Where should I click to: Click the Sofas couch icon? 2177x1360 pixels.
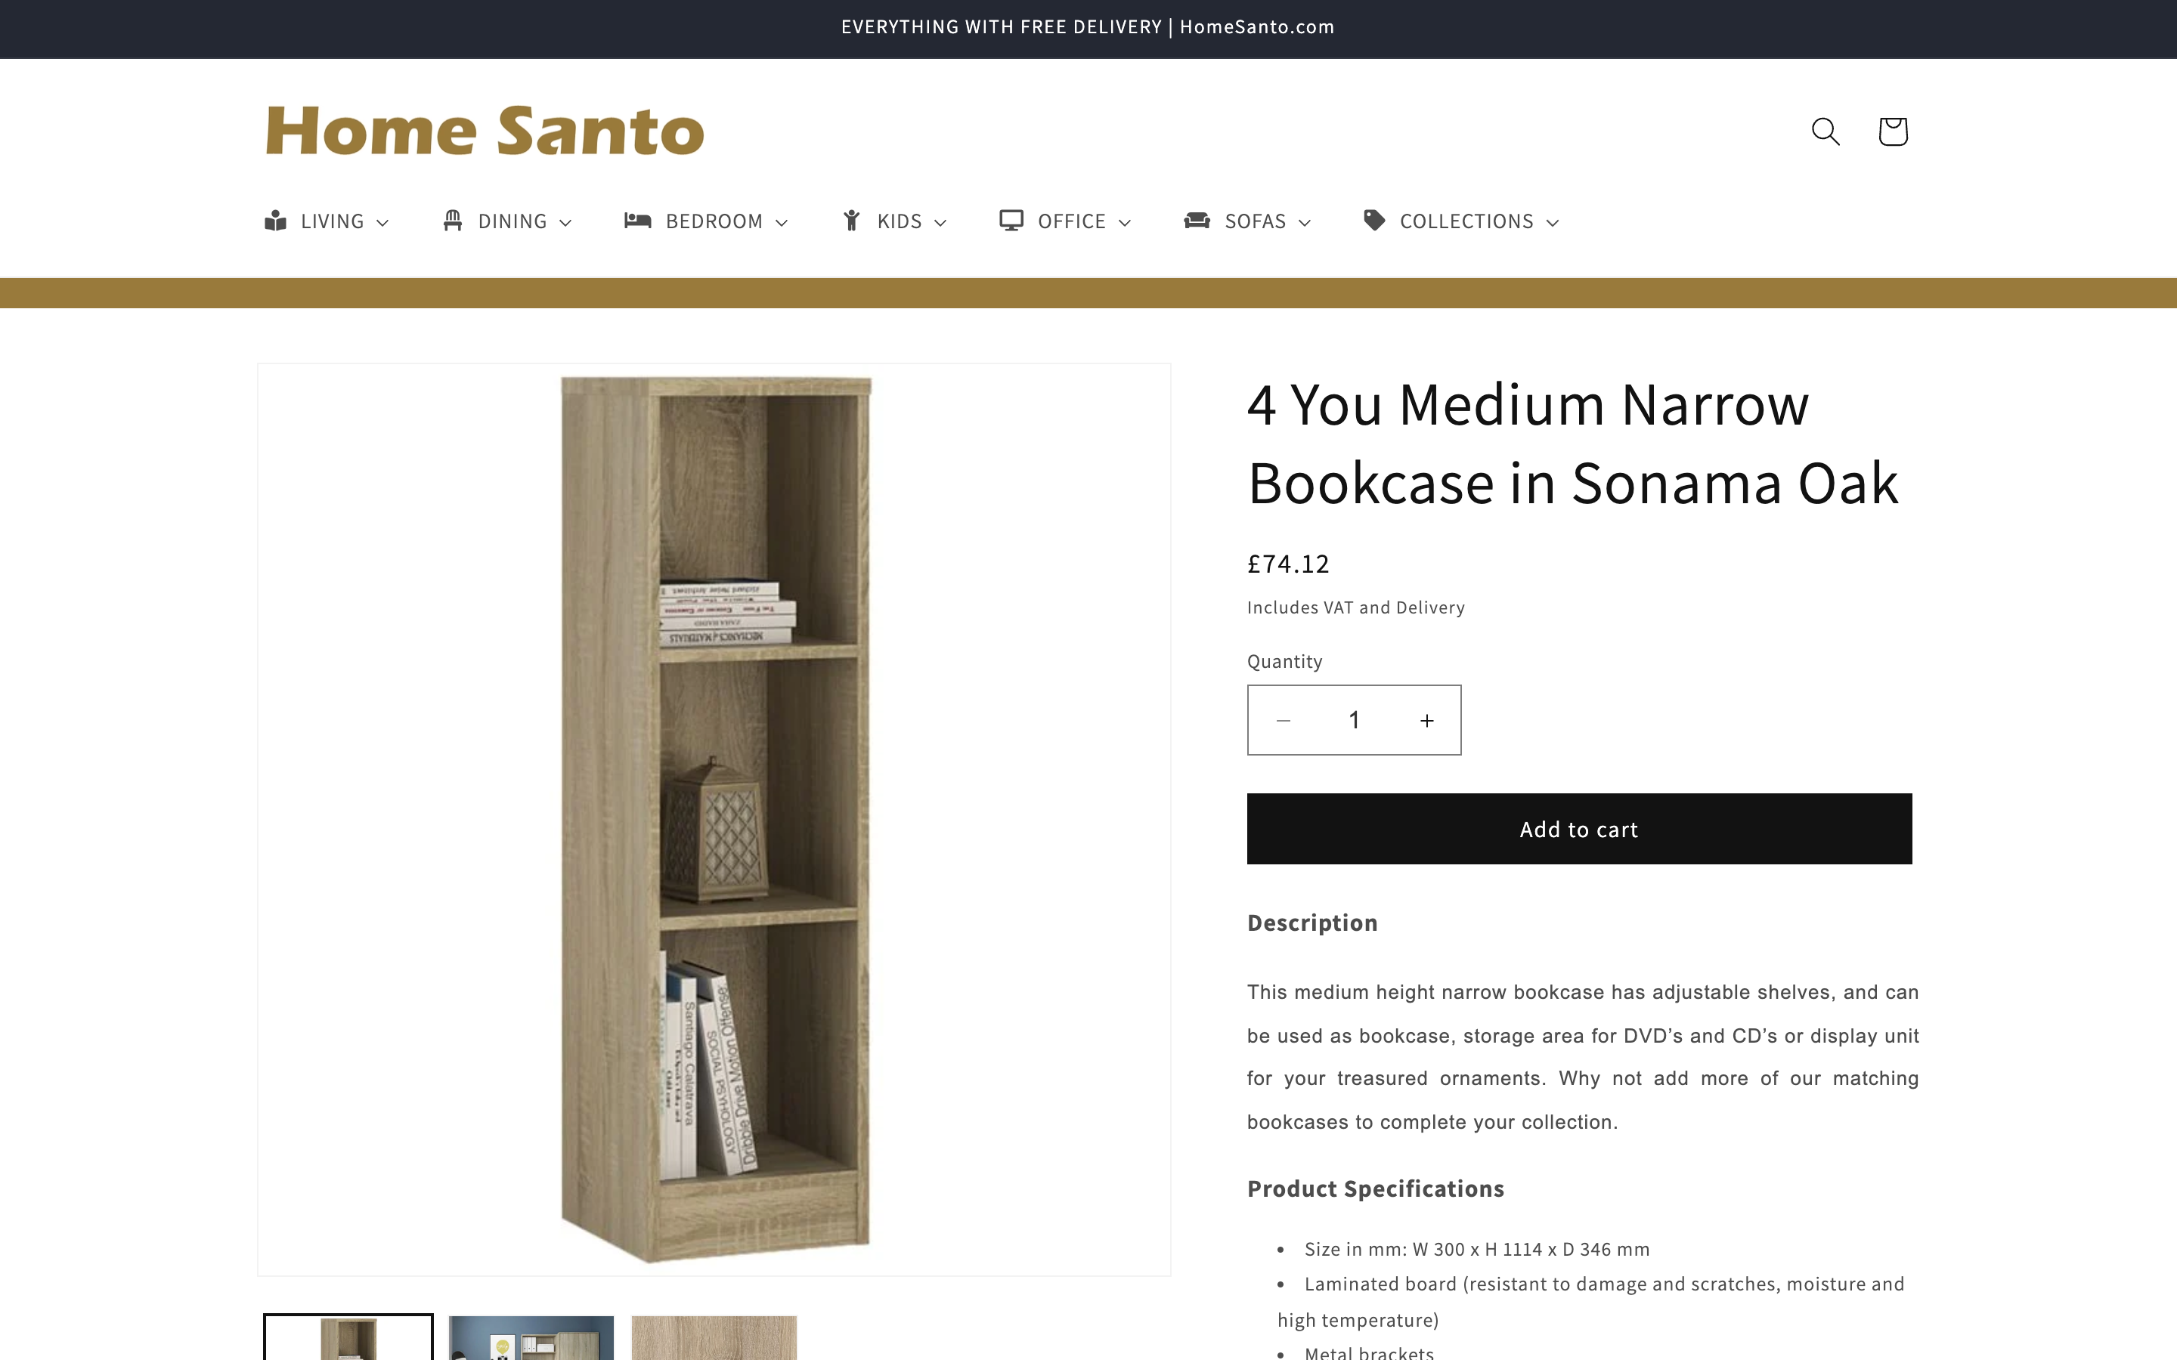(1197, 221)
